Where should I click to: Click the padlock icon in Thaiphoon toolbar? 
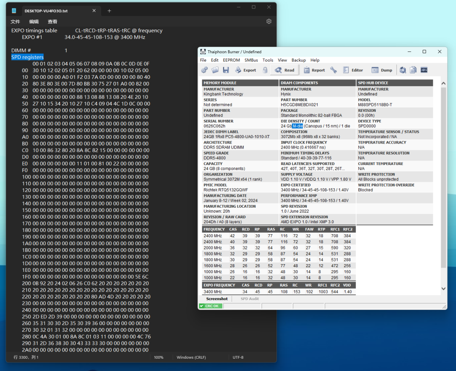click(265, 70)
